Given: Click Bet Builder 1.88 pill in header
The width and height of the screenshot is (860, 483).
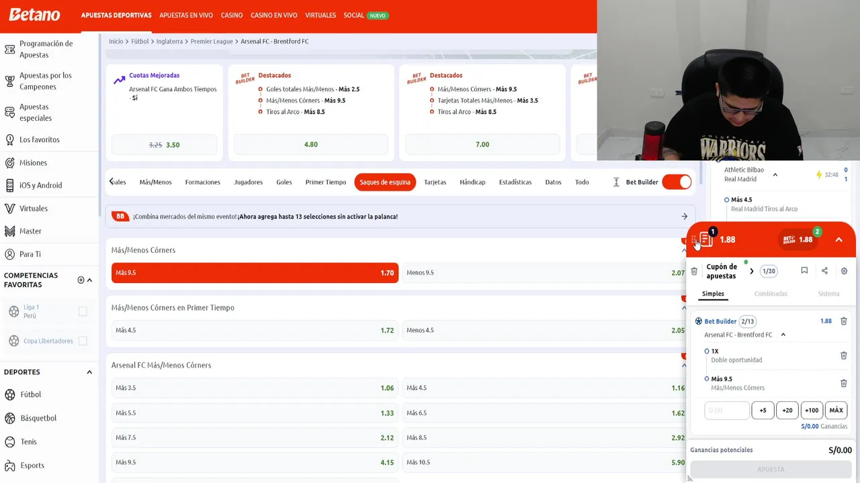Looking at the screenshot, I should [798, 239].
